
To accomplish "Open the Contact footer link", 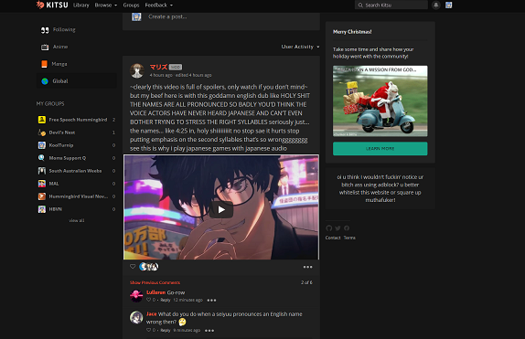I will click(333, 238).
